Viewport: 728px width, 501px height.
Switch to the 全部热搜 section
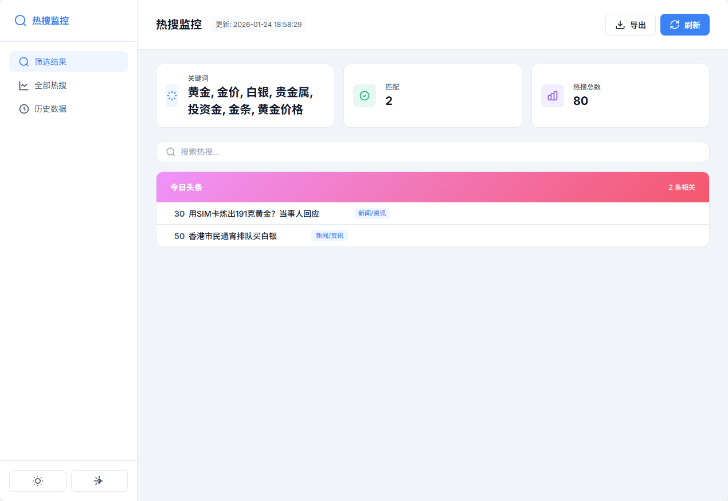(52, 85)
